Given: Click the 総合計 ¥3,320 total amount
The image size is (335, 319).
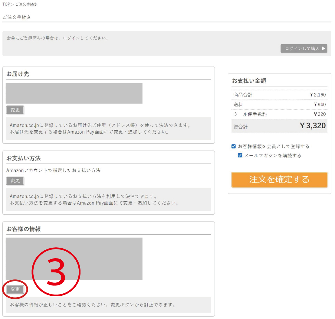Looking at the screenshot, I should (312, 126).
